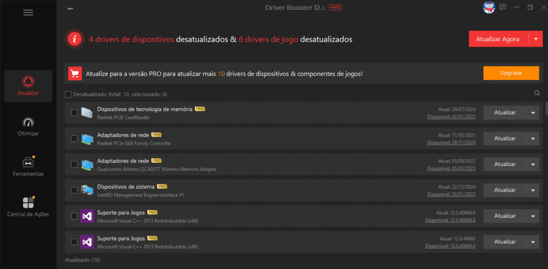Expand dropdown for Visual C++ x86 row

point(533,242)
